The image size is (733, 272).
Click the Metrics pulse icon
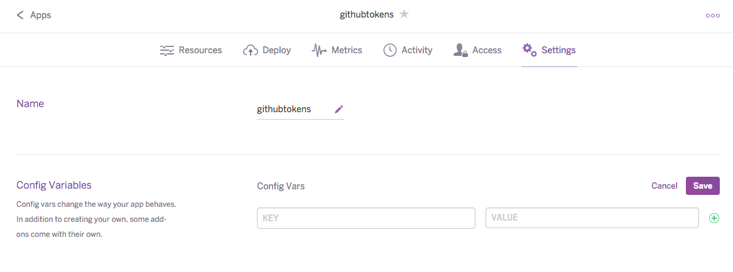pos(319,50)
